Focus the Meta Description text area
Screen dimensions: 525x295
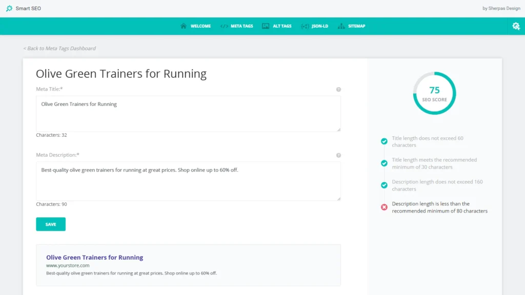coord(189,181)
